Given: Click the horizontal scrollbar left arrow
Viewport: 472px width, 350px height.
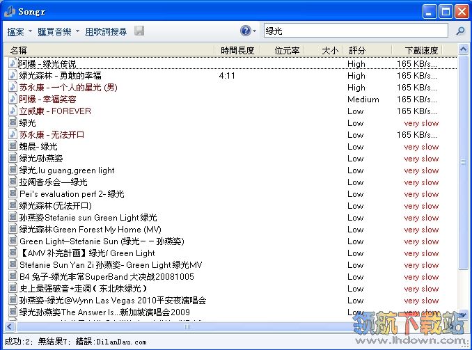Looking at the screenshot, I should [10, 327].
